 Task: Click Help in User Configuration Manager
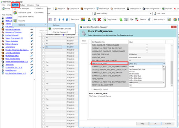coord(142,124)
